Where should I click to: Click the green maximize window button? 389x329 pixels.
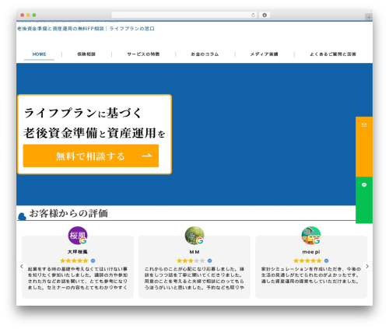coord(34,16)
